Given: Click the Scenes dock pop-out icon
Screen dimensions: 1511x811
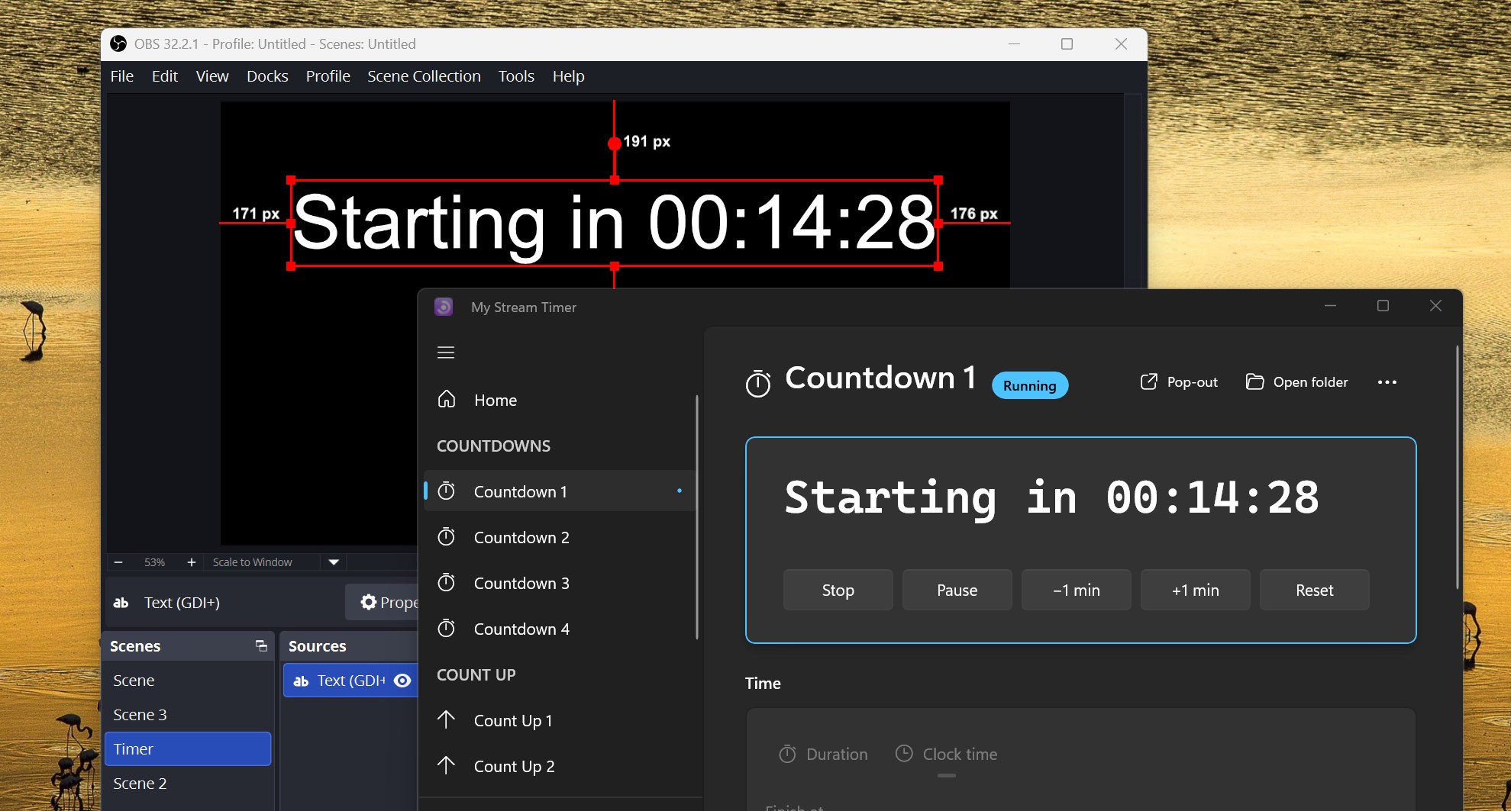Looking at the screenshot, I should (x=261, y=646).
